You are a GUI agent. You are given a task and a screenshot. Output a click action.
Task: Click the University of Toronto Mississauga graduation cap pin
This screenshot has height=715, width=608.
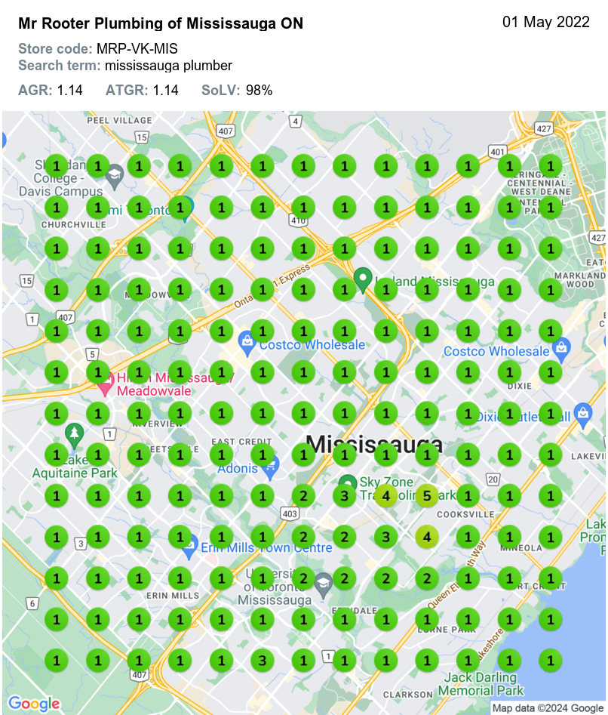(324, 585)
